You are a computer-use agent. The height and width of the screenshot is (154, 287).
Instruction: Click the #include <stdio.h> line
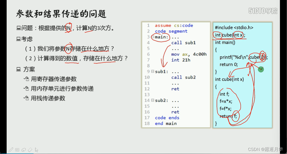click(x=234, y=28)
